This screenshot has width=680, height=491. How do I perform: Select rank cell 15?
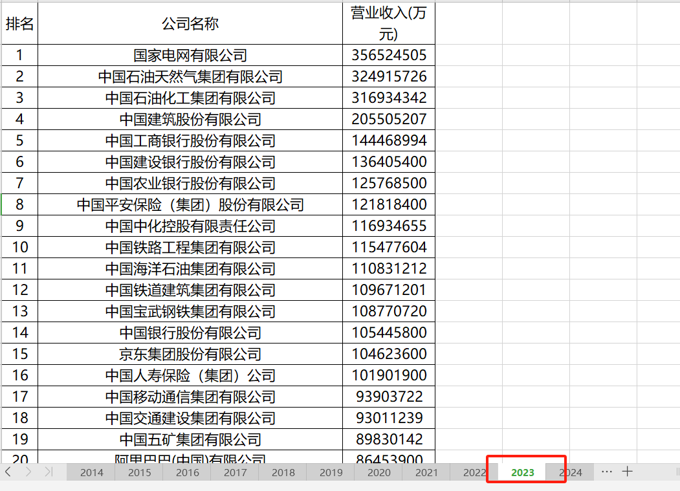point(19,354)
